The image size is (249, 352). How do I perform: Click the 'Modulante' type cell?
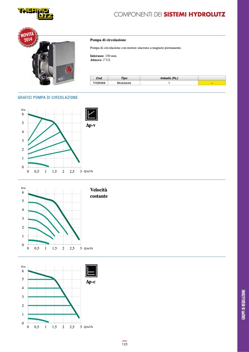pyautogui.click(x=124, y=83)
